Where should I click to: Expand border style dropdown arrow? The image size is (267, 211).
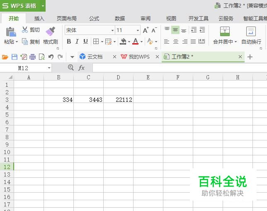tap(102, 42)
